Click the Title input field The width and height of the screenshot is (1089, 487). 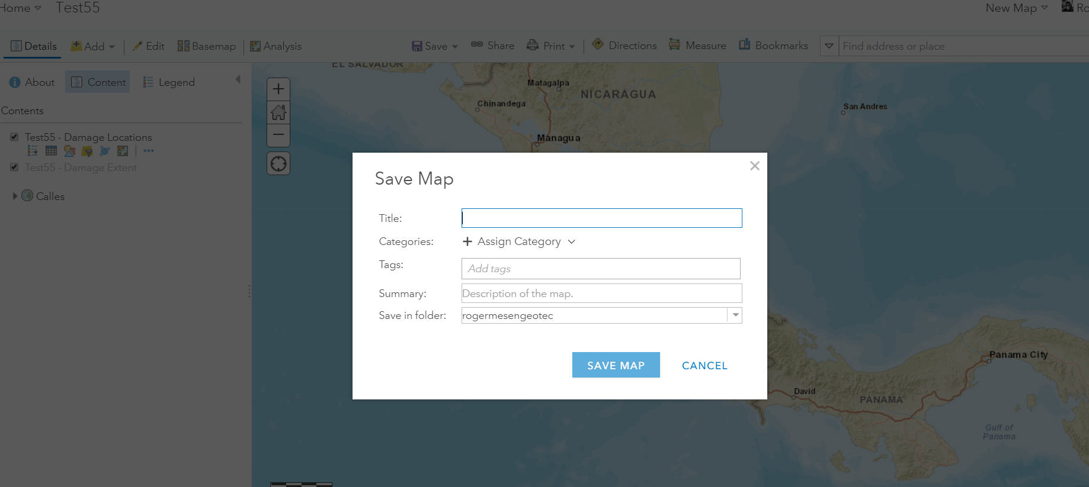[x=602, y=218]
